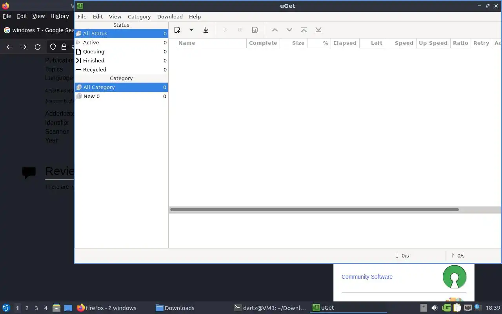The width and height of the screenshot is (502, 314).
Task: Select the Active status row
Action: (x=121, y=42)
